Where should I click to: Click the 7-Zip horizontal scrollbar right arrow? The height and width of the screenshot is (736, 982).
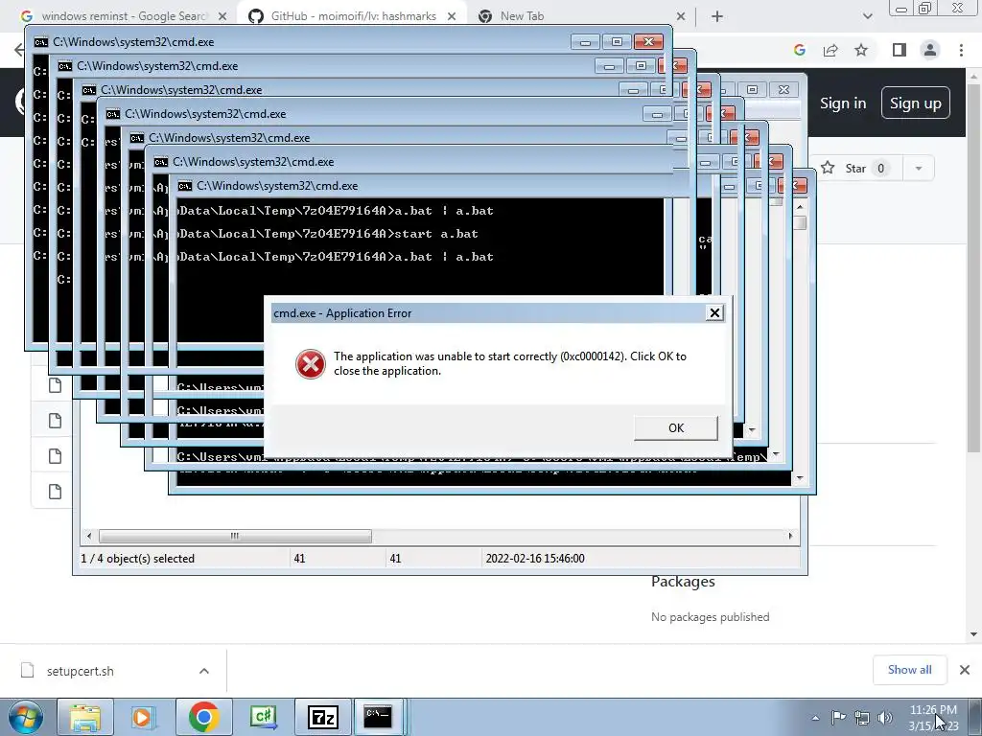(x=790, y=536)
